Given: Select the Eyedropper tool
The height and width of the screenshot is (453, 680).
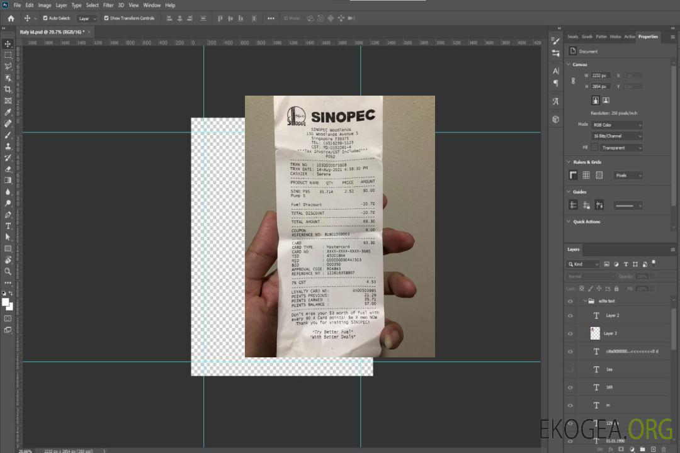Looking at the screenshot, I should click(8, 112).
